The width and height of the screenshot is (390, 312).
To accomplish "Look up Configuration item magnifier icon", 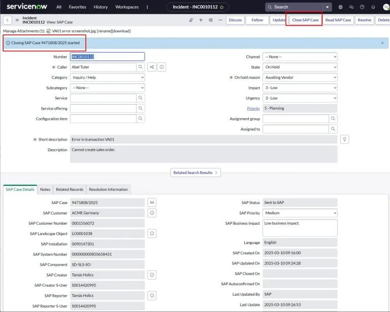I will (141, 119).
